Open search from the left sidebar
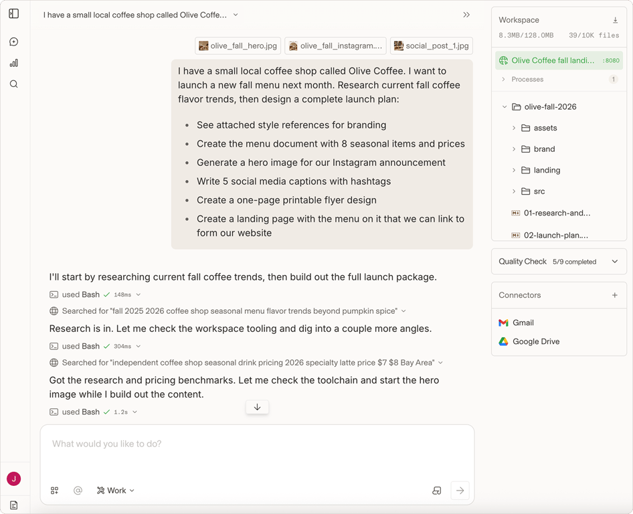Image resolution: width=633 pixels, height=514 pixels. (x=14, y=84)
